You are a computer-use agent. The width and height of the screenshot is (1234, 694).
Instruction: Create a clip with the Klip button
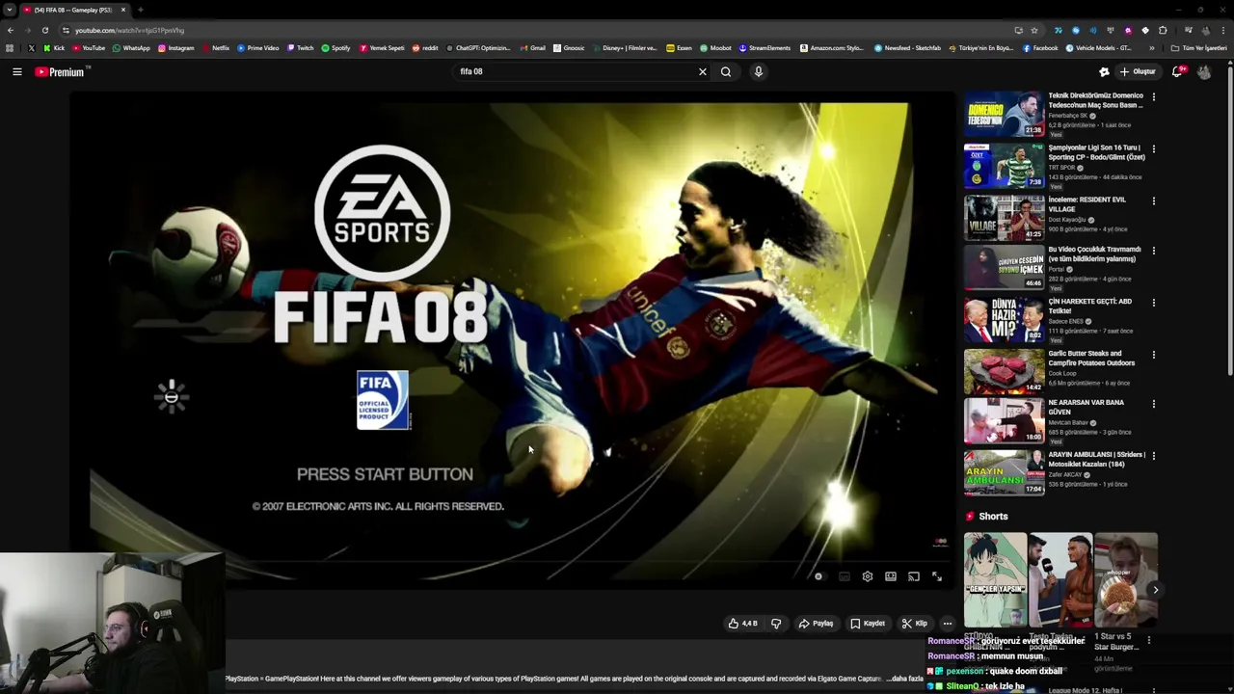coord(915,624)
